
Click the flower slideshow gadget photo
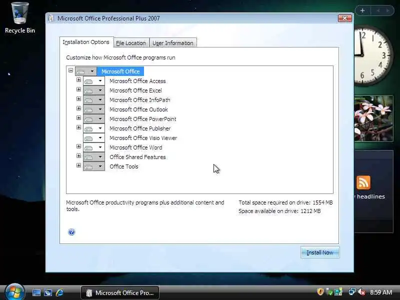point(373,118)
